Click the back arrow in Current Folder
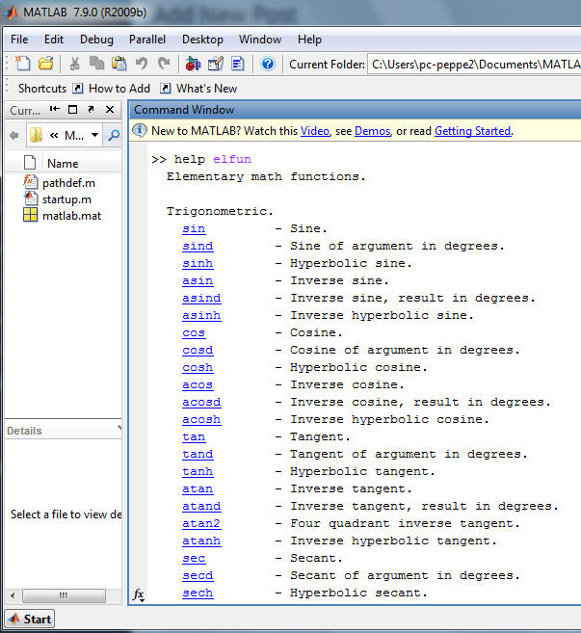Screen dimensions: 581x633 point(14,135)
